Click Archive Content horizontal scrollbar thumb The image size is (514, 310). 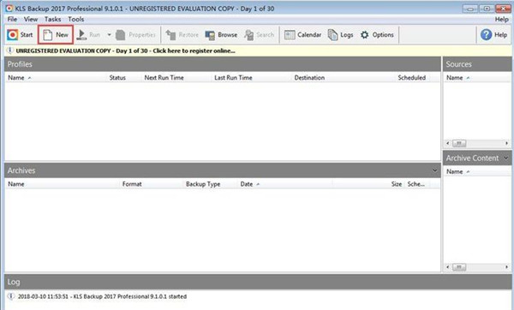(459, 267)
